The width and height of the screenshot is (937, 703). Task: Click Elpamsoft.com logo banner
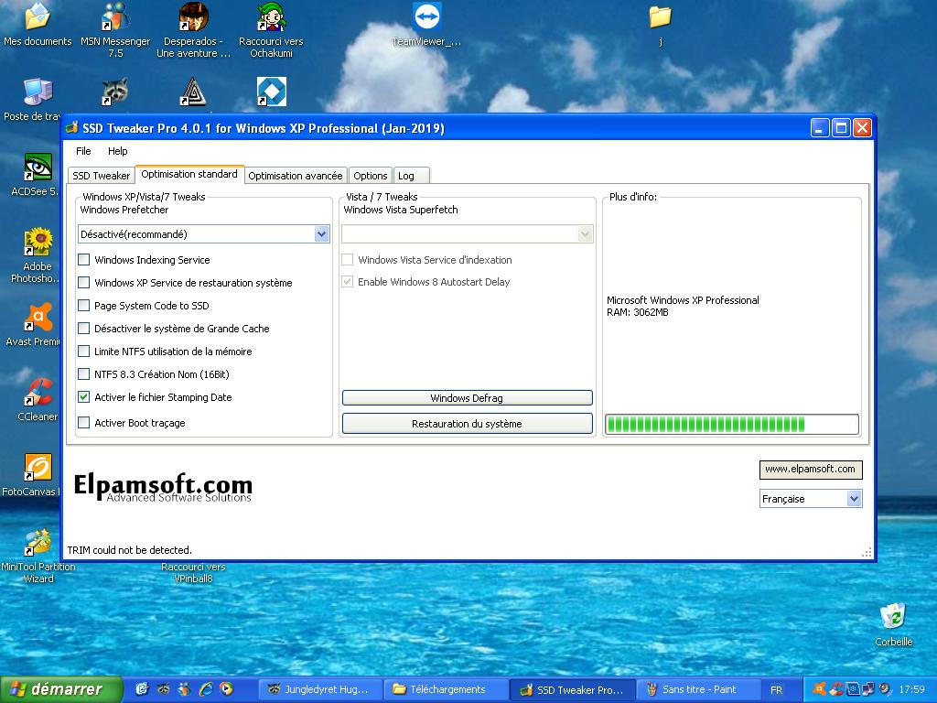click(x=163, y=487)
